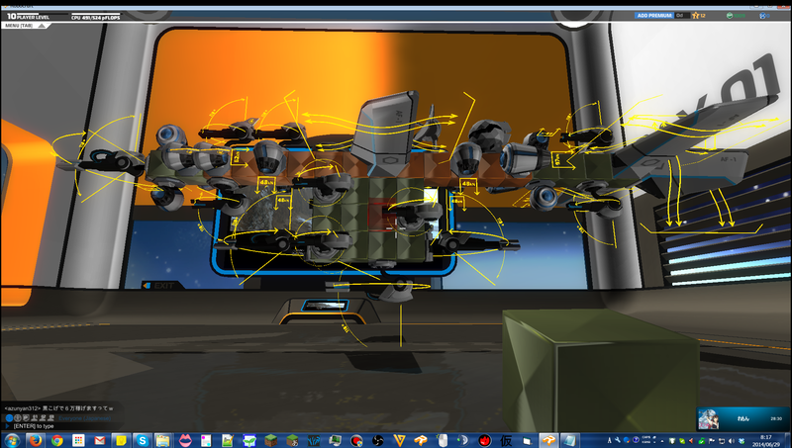Open the first orange Robocraft taskbar icon
The image size is (792, 448).
(420, 440)
